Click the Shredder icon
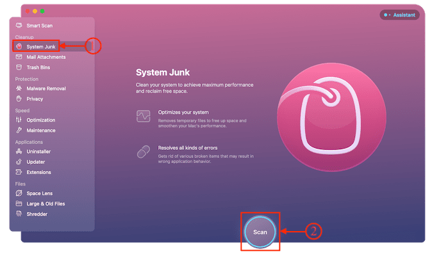The width and height of the screenshot is (432, 256). [19, 214]
